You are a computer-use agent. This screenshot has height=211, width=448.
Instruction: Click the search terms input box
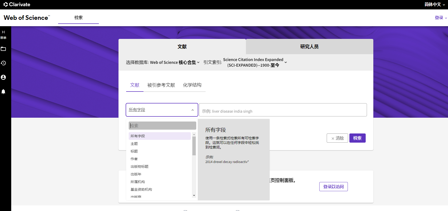[283, 110]
